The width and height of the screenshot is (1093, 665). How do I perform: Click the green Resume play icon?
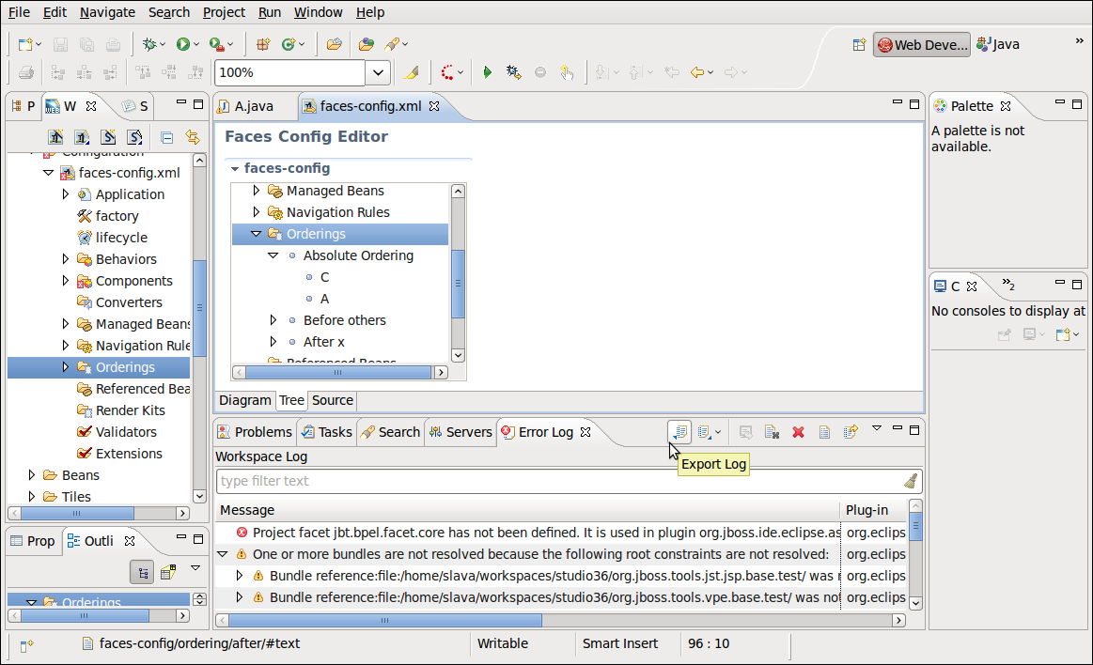[487, 72]
